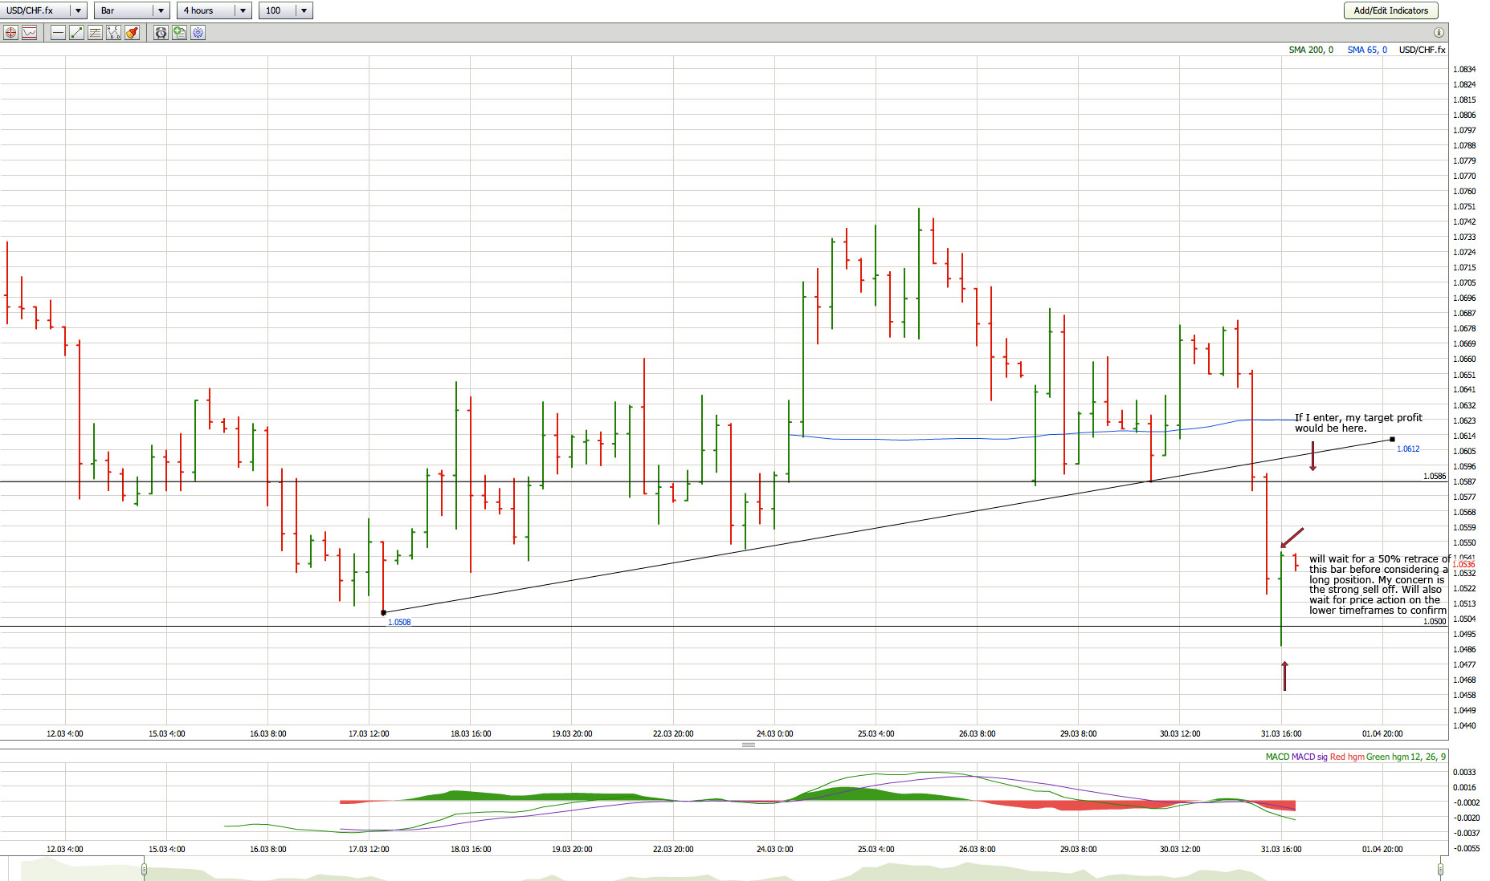
Task: Click the left range slider handle
Action: [145, 869]
